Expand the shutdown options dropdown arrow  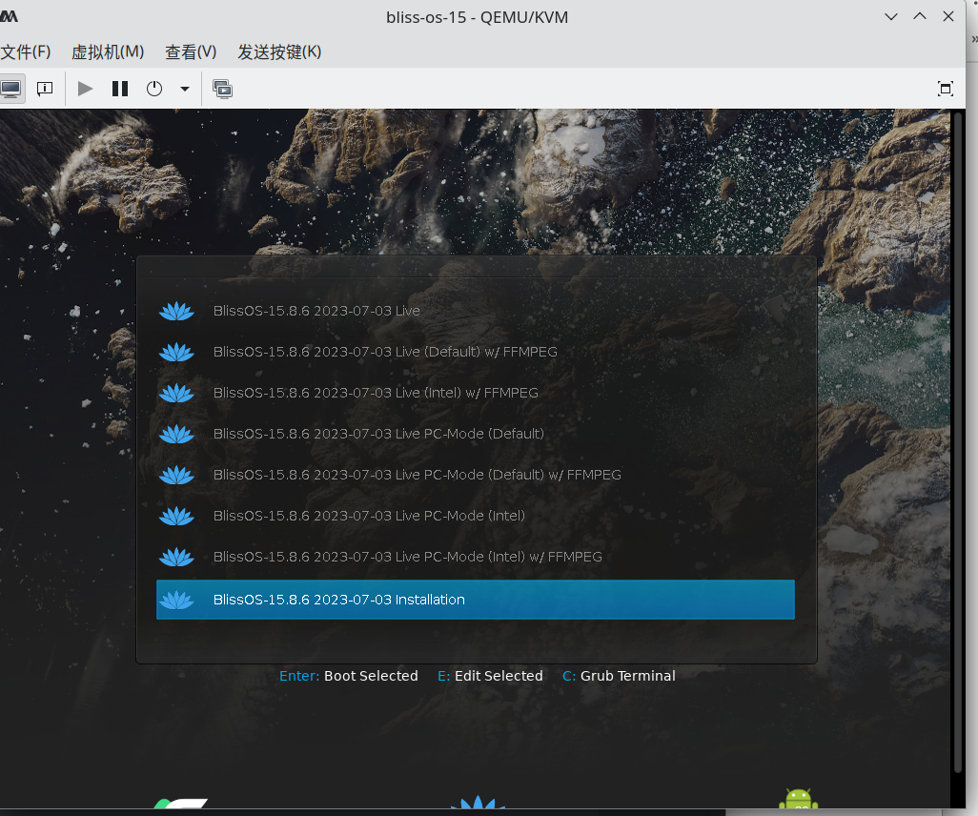pyautogui.click(x=185, y=89)
